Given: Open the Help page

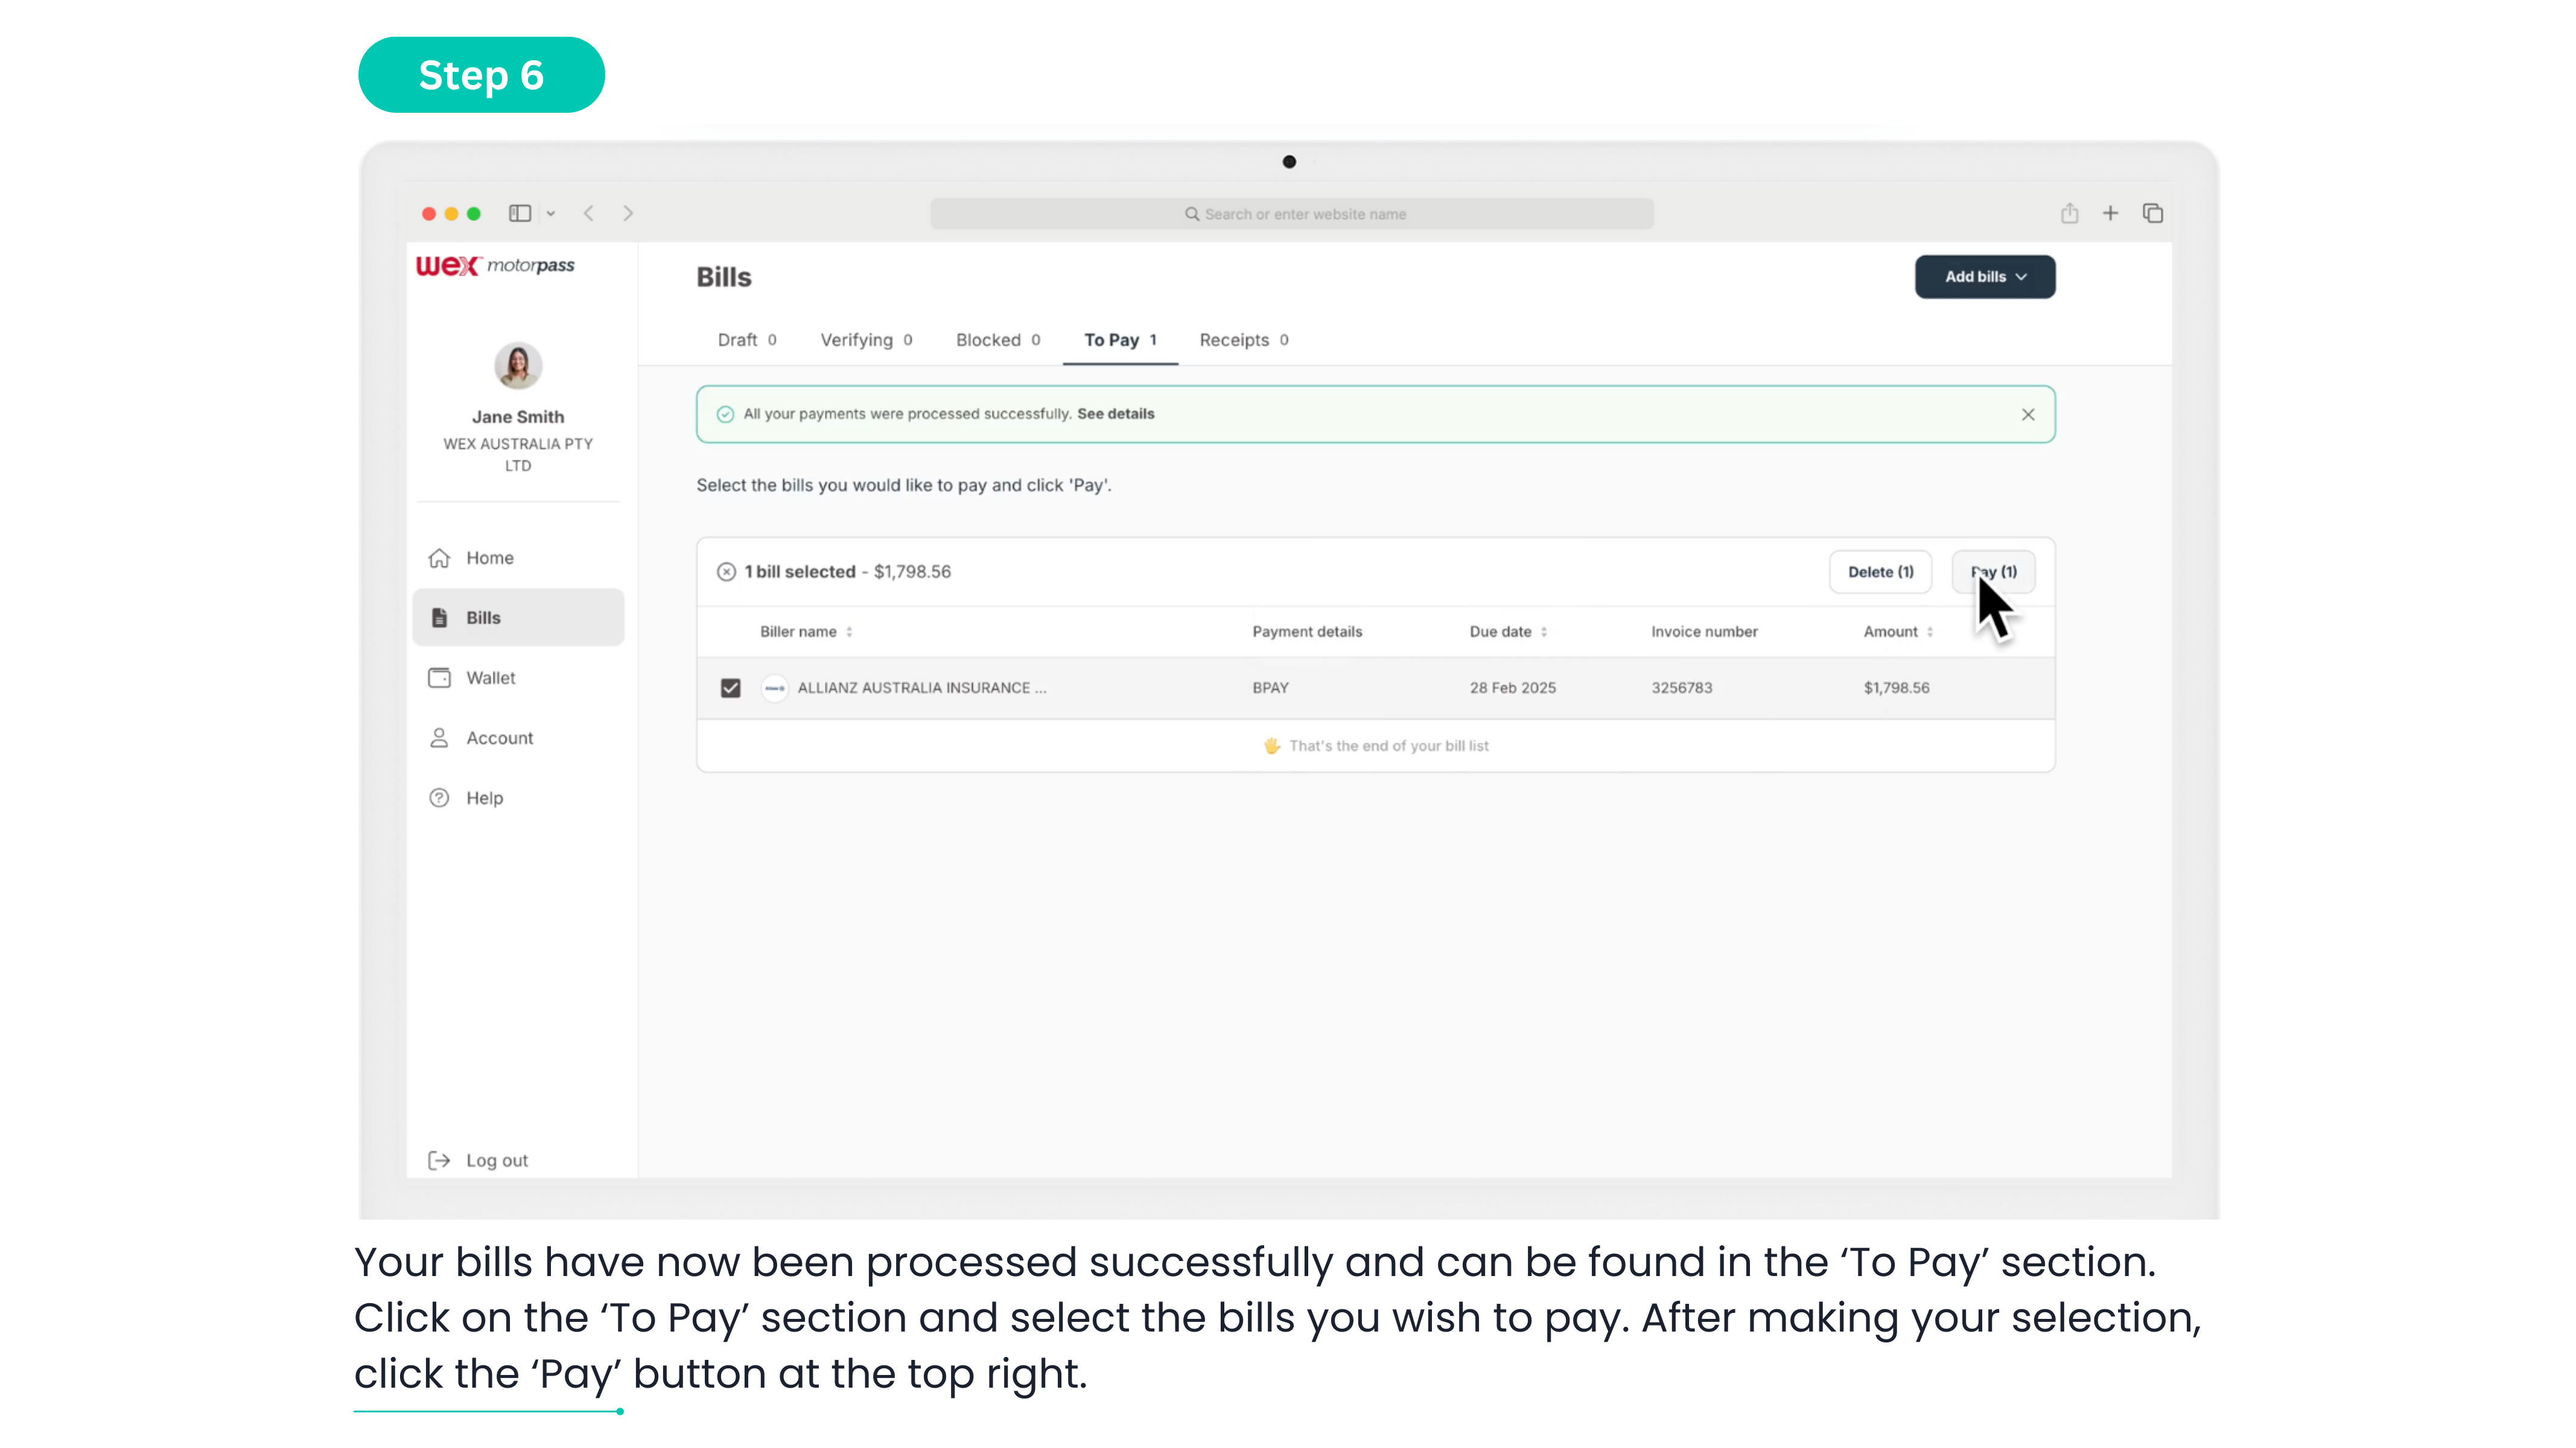Looking at the screenshot, I should [x=484, y=798].
